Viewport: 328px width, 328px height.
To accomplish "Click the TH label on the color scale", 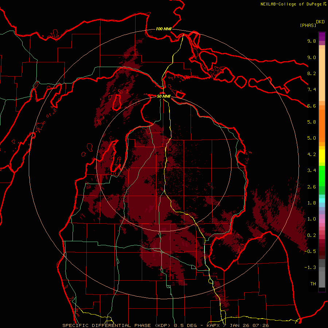I will tap(313, 284).
